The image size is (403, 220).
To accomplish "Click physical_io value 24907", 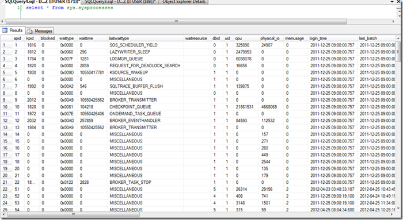I will click(271, 45).
